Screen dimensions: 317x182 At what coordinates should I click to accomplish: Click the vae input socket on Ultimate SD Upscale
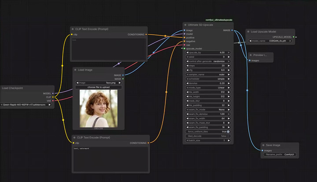pos(184,45)
